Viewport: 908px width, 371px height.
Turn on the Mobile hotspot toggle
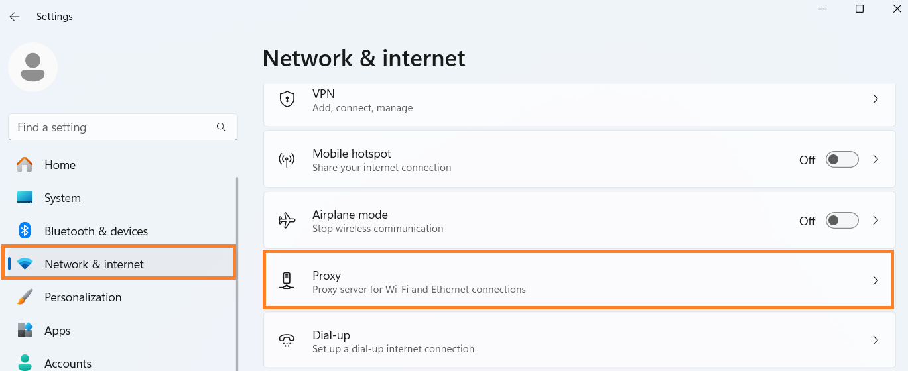coord(842,160)
